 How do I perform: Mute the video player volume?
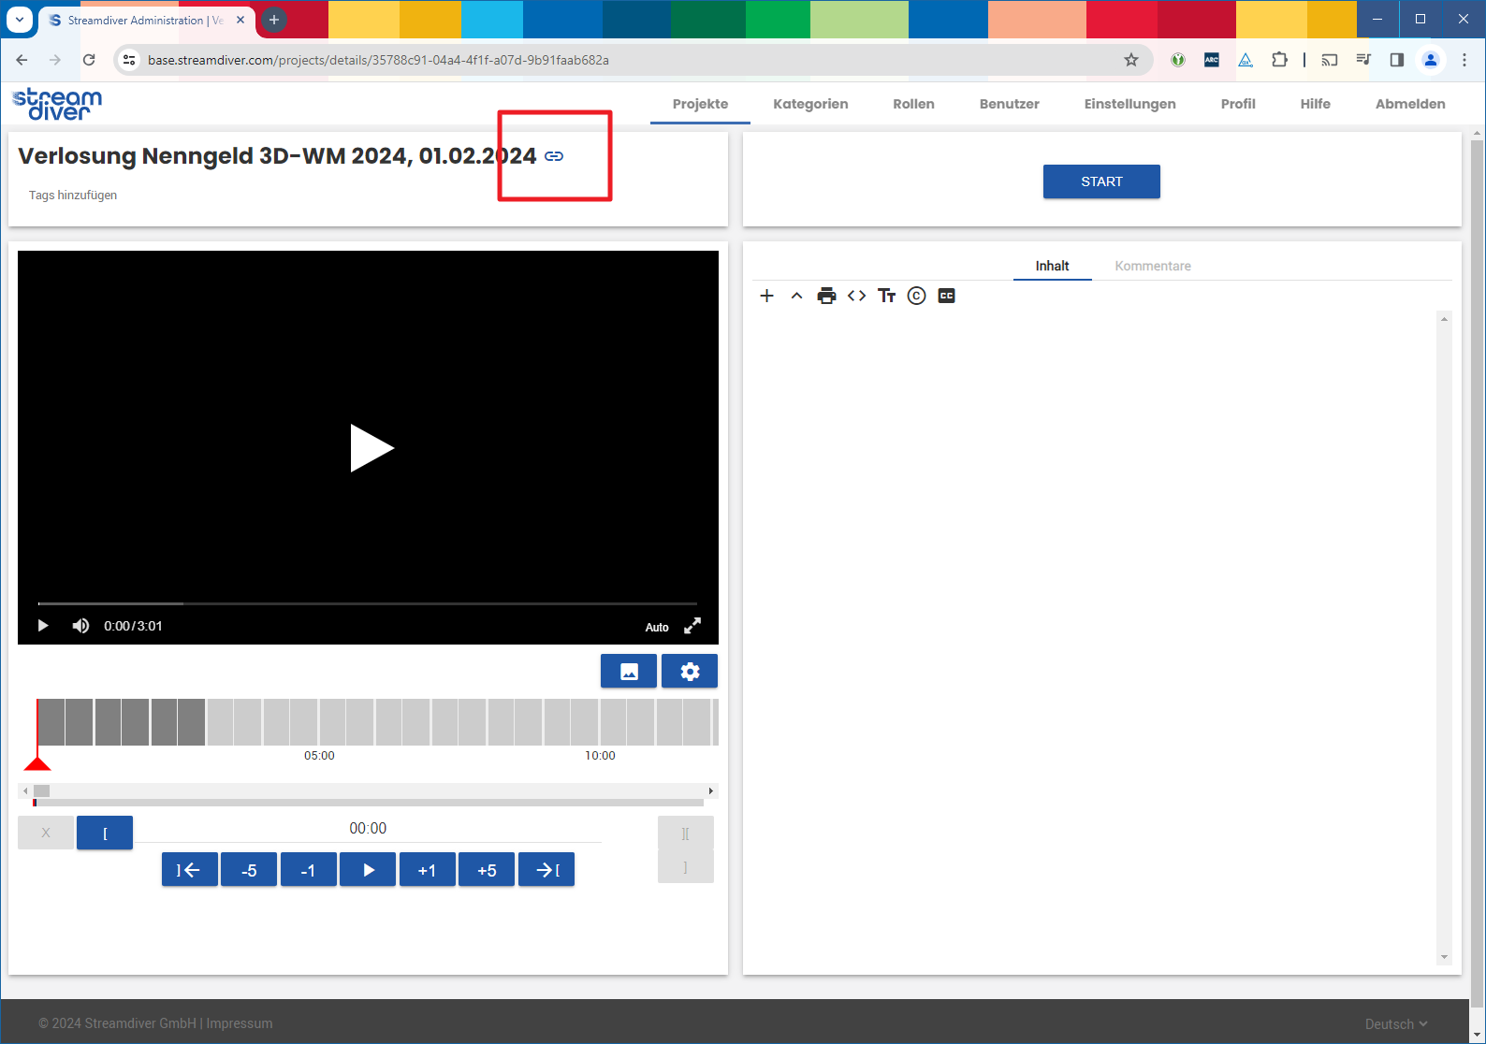[x=80, y=626]
